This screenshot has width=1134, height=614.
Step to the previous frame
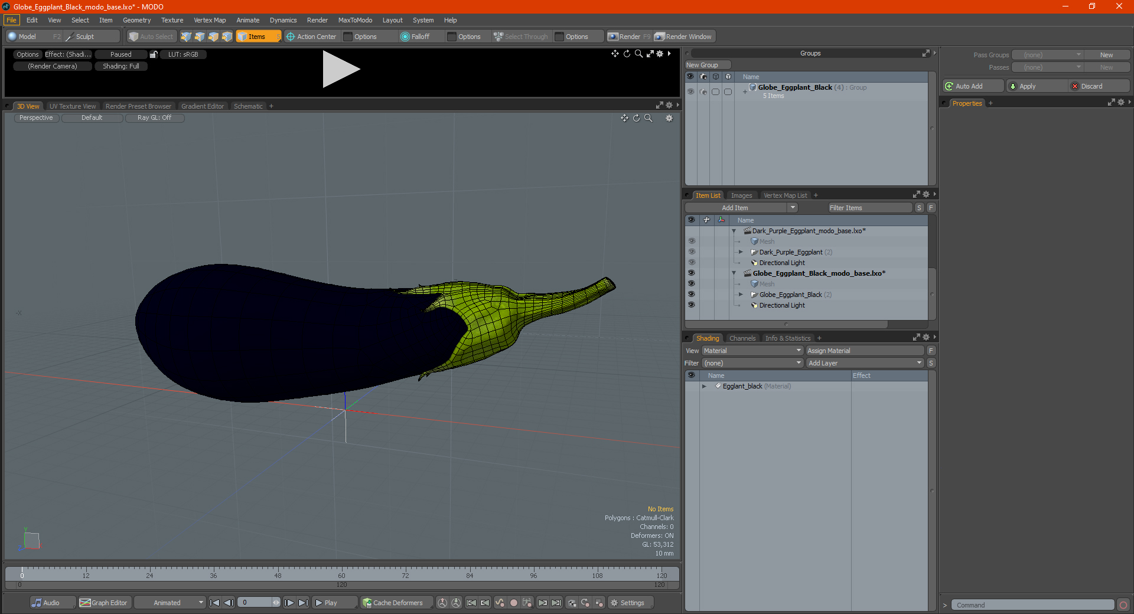[x=229, y=603]
